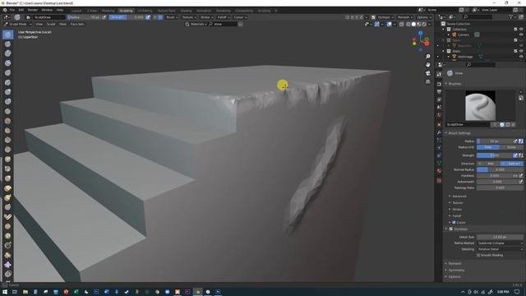This screenshot has width=526, height=296.
Task: Toggle viewport gizmos icon
Action: 377,24
